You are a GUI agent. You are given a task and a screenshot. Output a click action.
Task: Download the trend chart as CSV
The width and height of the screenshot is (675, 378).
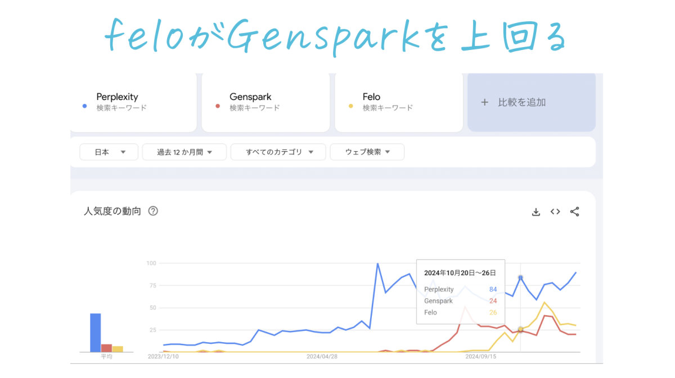click(536, 212)
